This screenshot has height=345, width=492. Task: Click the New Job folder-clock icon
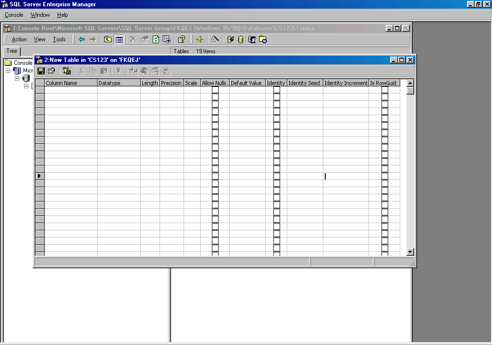263,39
